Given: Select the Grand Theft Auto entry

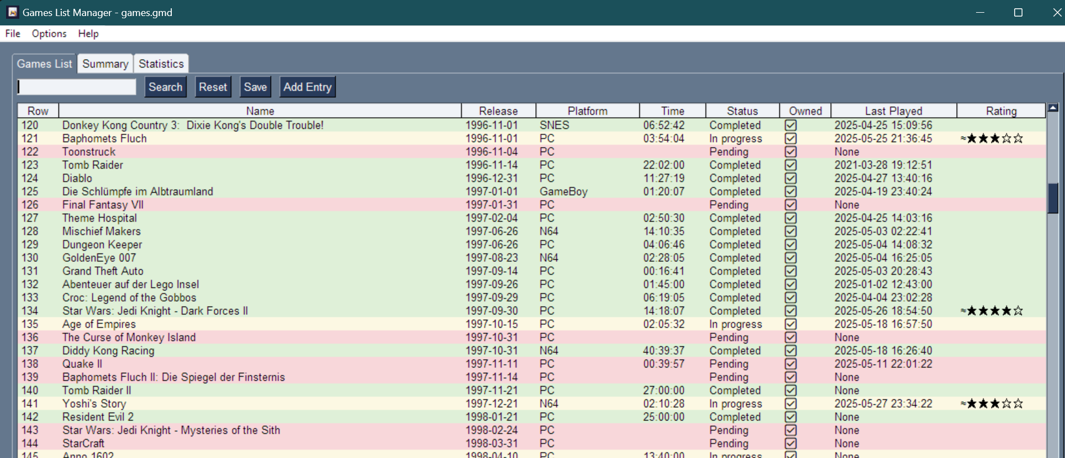Looking at the screenshot, I should click(x=103, y=271).
